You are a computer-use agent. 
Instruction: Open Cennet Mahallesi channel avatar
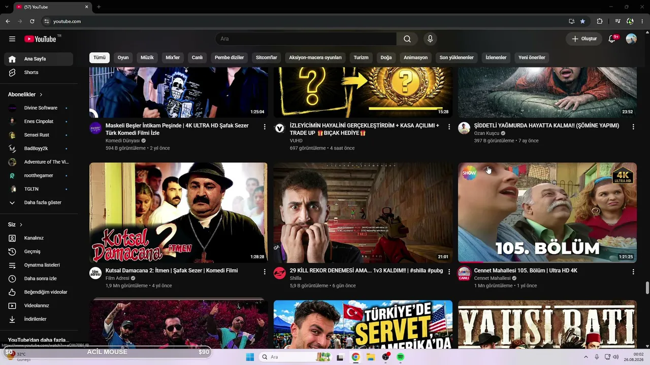(464, 273)
